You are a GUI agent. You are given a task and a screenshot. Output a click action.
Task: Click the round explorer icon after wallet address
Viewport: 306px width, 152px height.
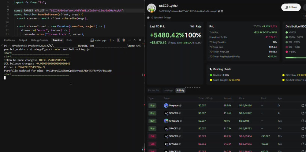pos(222,11)
